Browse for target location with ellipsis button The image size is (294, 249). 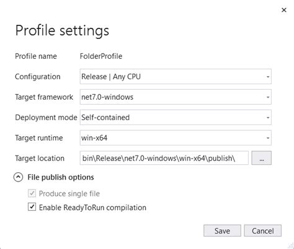click(x=261, y=158)
